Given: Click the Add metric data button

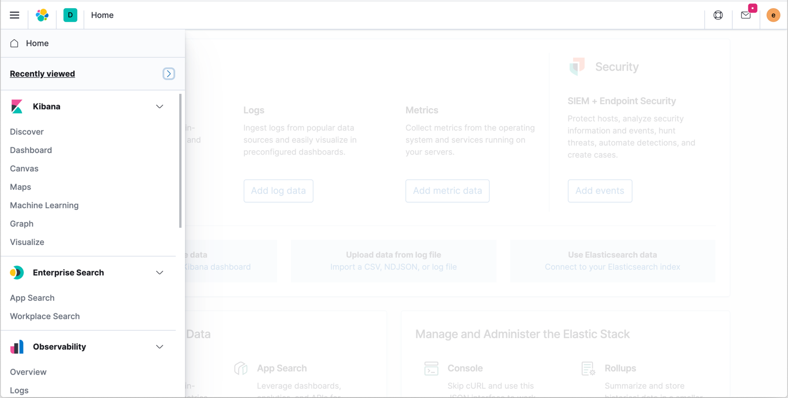Looking at the screenshot, I should [448, 191].
